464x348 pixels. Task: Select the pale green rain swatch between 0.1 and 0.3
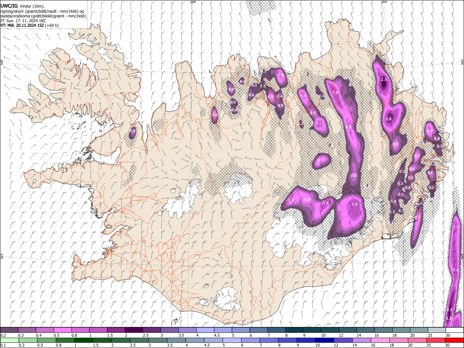[x=9, y=340]
